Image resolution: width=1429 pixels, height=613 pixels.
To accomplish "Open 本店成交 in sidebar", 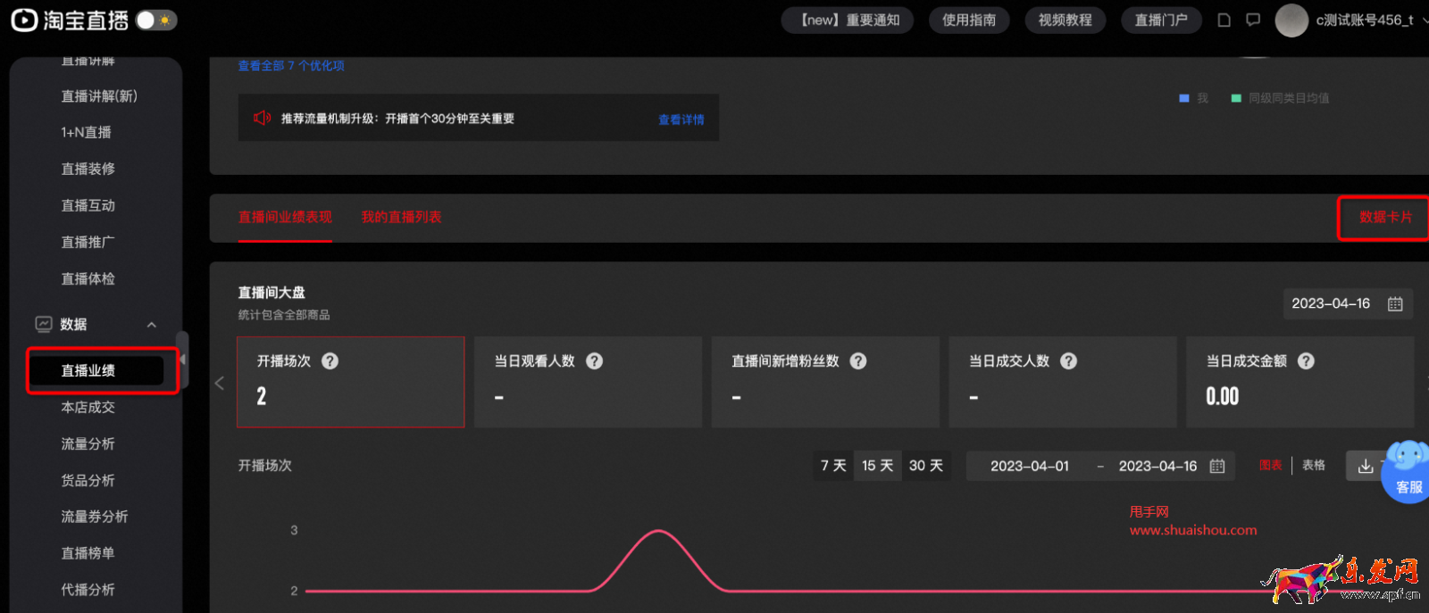I will click(88, 407).
